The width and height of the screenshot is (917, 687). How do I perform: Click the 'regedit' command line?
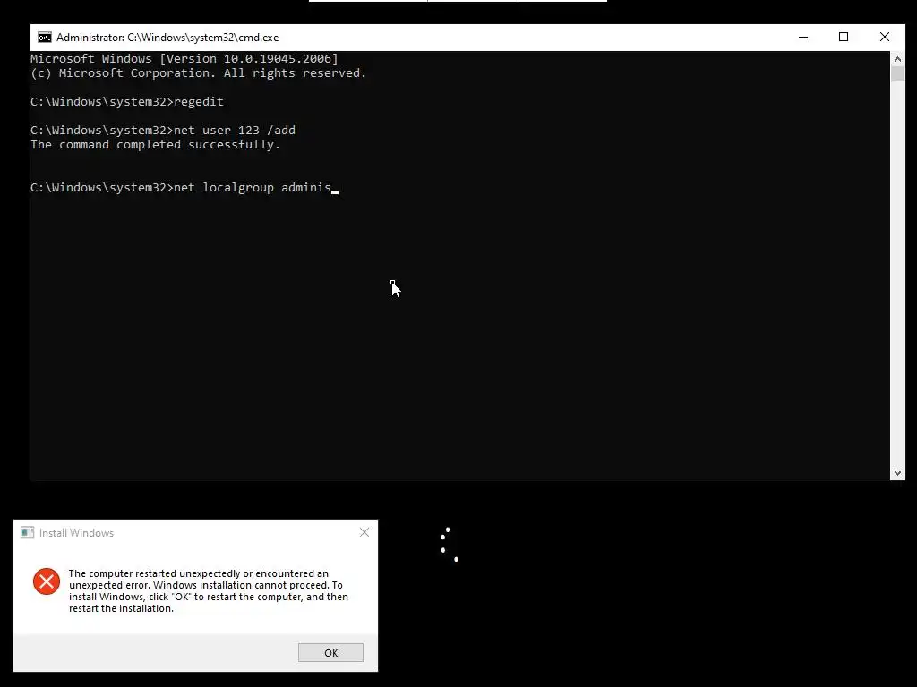(x=127, y=102)
